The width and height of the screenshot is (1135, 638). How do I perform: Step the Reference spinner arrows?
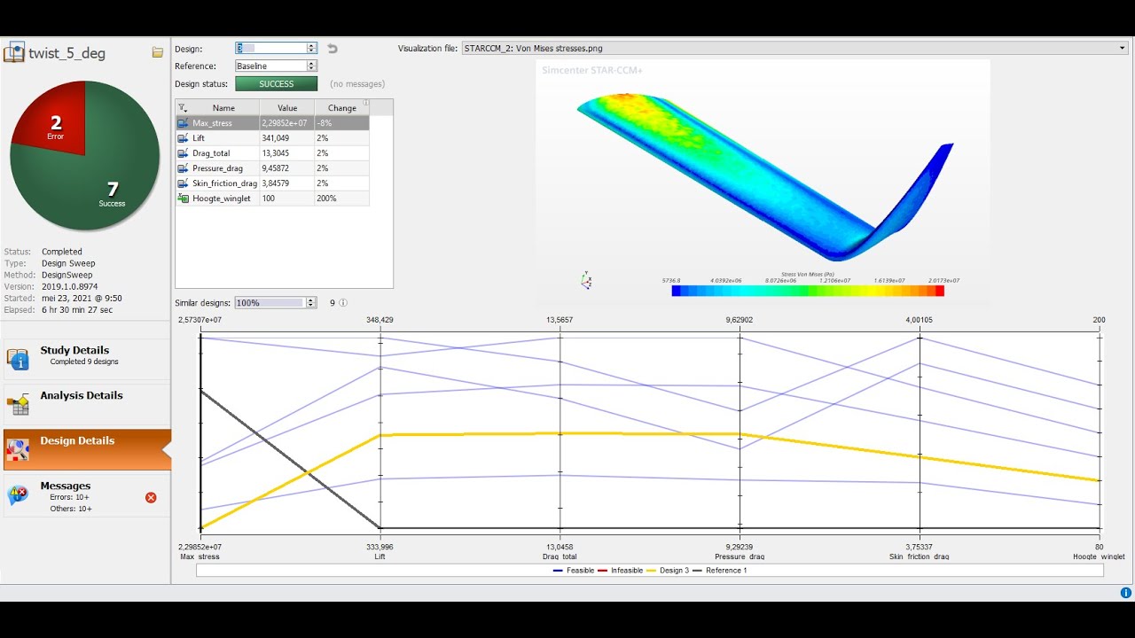coord(312,66)
